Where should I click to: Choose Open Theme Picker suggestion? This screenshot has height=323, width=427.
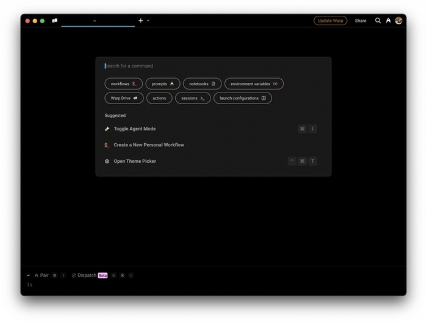click(x=135, y=161)
